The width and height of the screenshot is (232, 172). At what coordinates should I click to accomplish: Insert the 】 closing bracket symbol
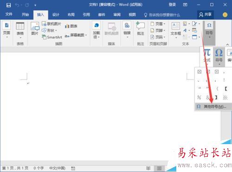click(216, 98)
